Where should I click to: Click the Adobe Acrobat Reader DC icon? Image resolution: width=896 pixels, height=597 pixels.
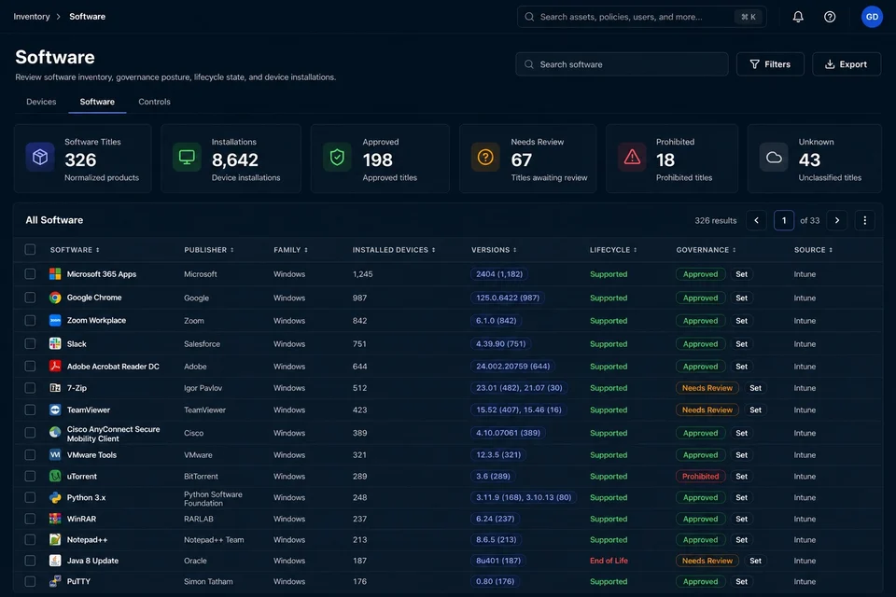coord(55,367)
